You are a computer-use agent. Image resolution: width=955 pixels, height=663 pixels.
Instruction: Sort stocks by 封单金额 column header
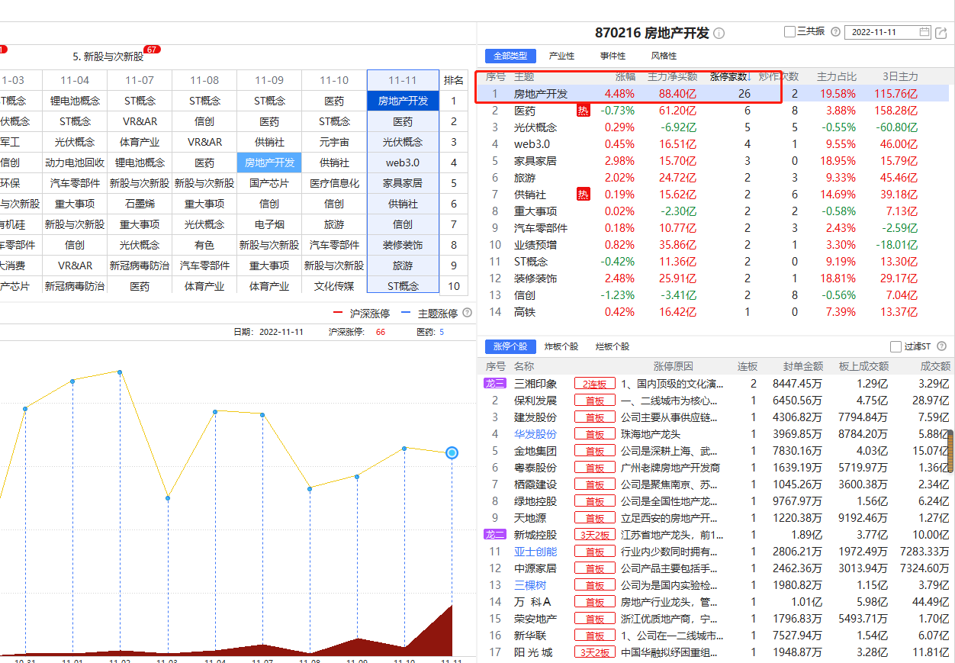803,366
